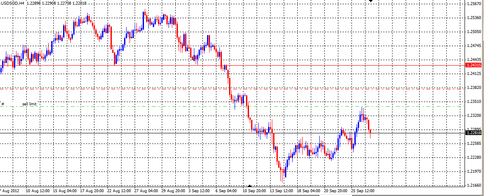
Task: Click the 3 Sep 12:00 time label
Action: coord(199,191)
